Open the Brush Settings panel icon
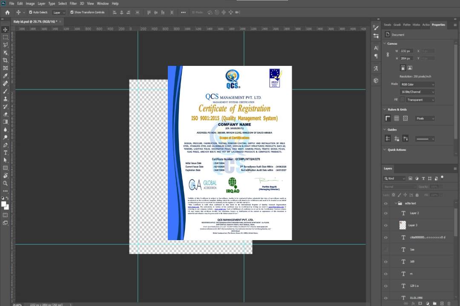The width and height of the screenshot is (460, 306). [376, 28]
